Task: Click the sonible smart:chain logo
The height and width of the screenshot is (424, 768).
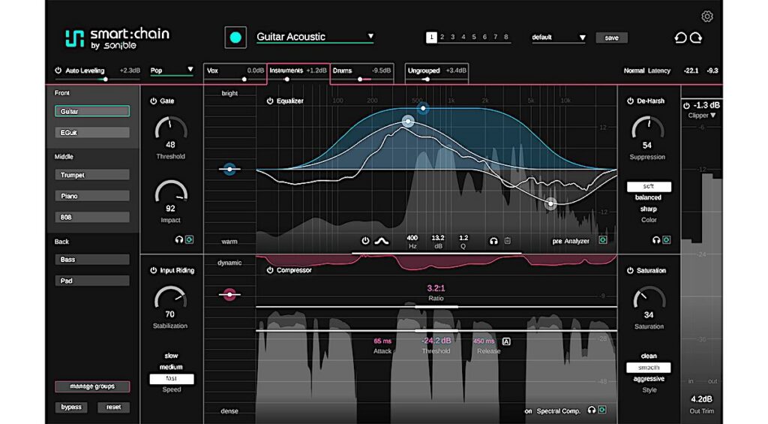Action: click(x=118, y=38)
